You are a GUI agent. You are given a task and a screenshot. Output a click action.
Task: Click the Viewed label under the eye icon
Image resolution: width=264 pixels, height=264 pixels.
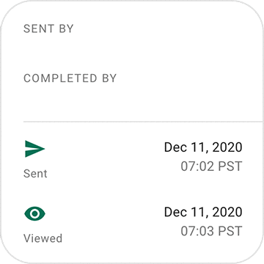pos(43,238)
